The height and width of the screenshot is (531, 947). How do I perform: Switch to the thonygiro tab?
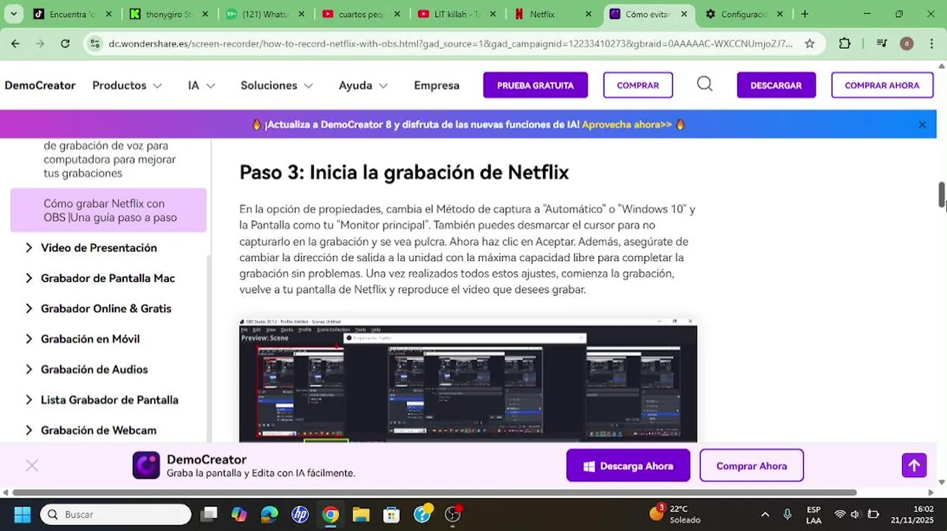click(x=168, y=14)
